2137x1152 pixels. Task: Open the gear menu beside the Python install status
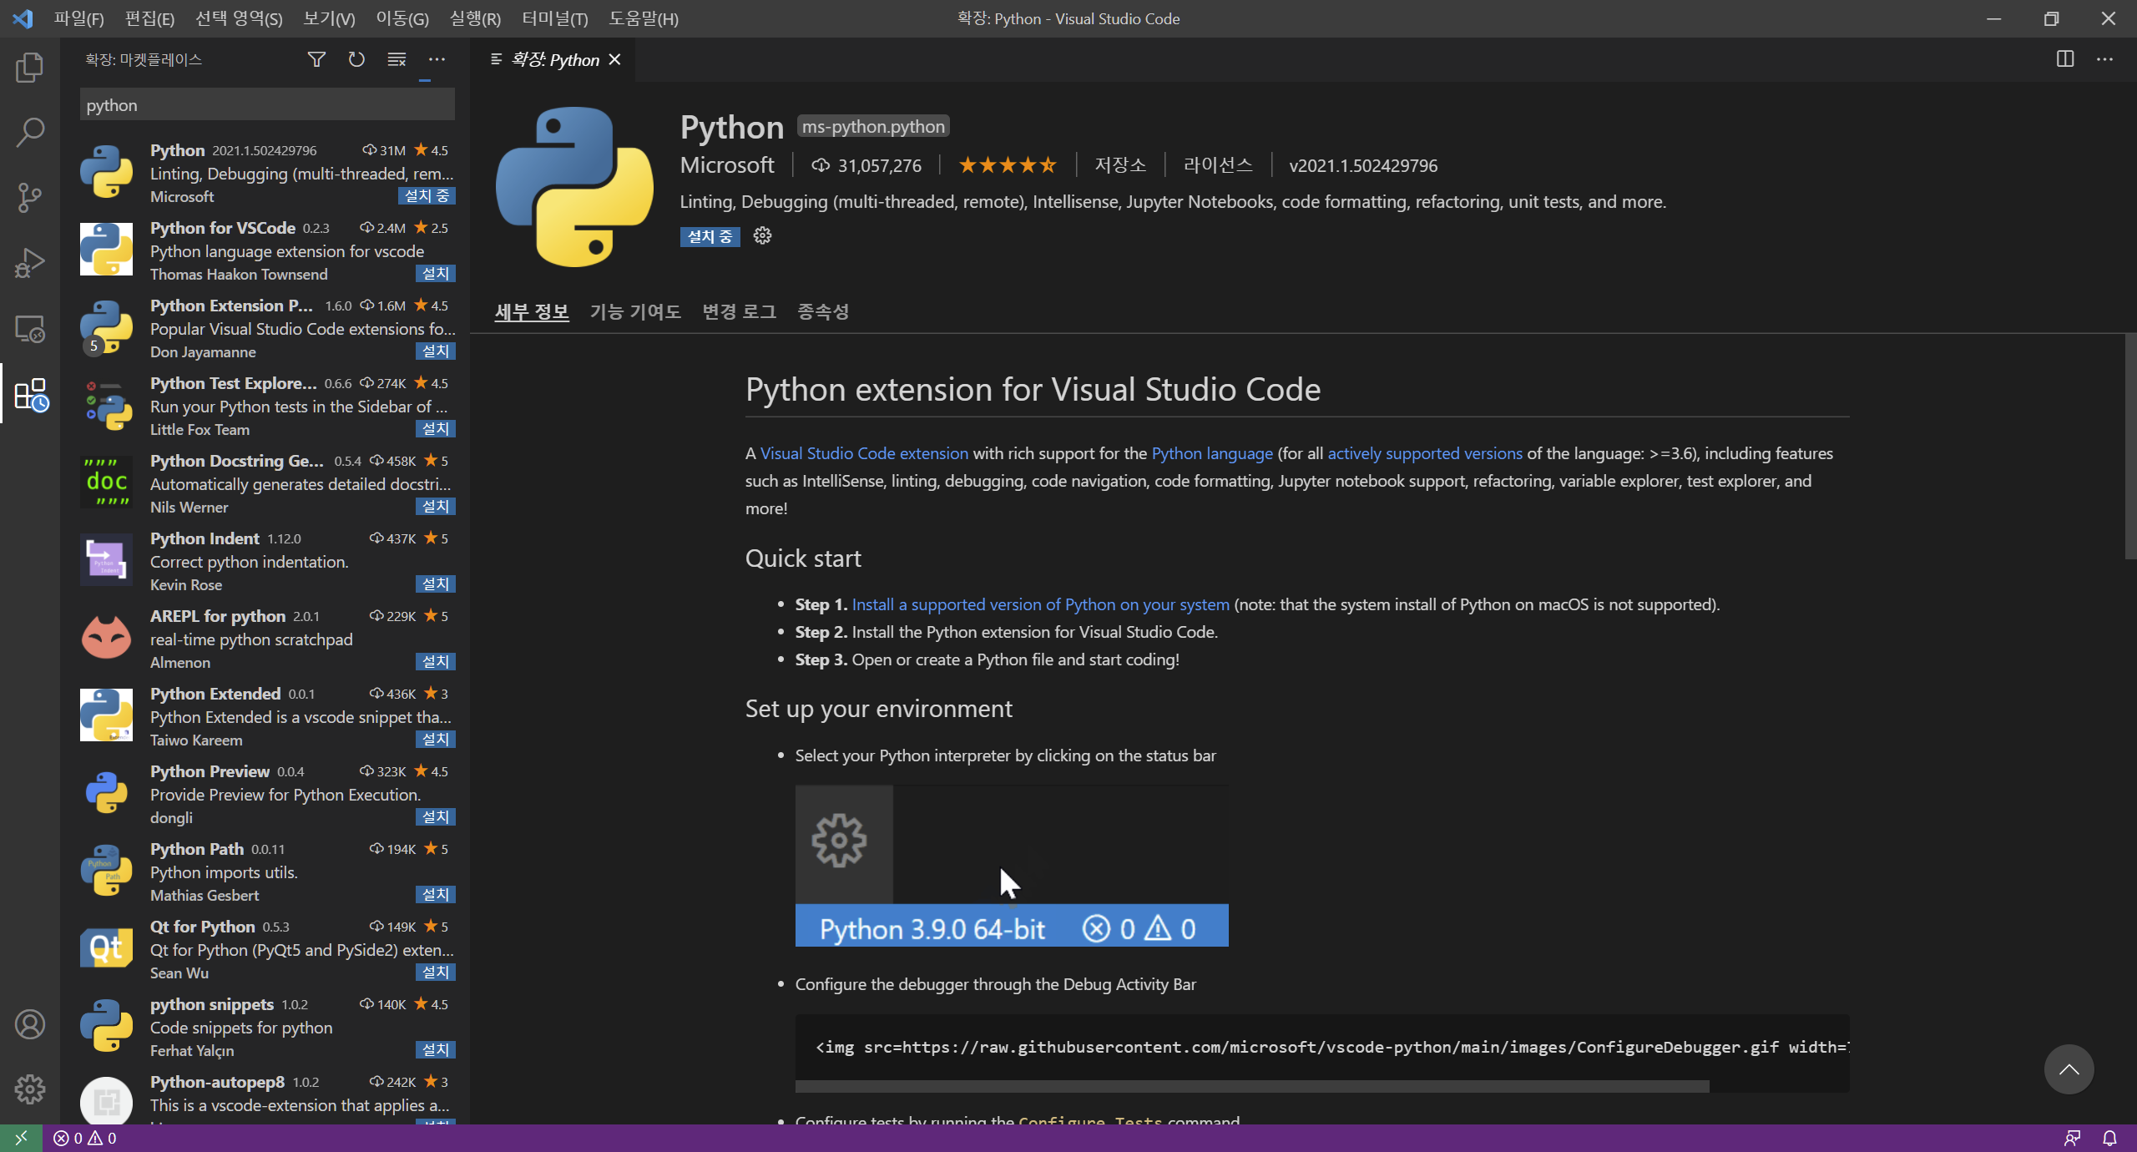pyautogui.click(x=762, y=236)
